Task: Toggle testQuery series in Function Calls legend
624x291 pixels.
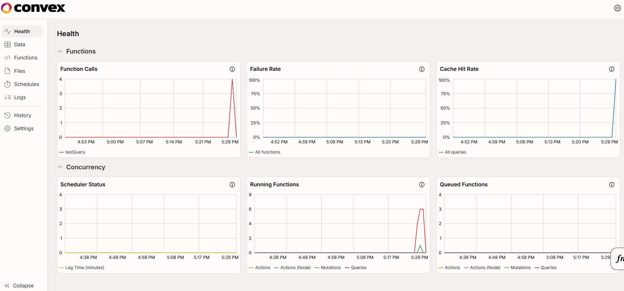Action: pyautogui.click(x=72, y=152)
